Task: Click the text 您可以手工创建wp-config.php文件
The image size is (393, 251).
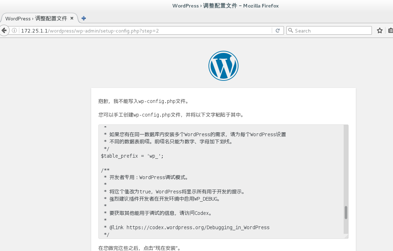Action: (x=139, y=115)
